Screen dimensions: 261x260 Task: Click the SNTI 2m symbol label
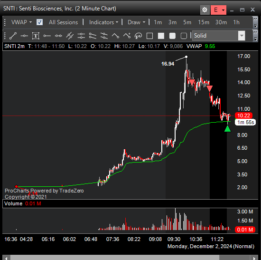[14, 46]
